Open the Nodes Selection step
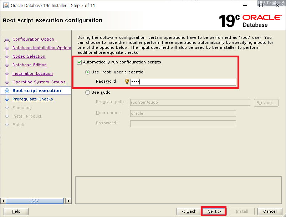The image size is (286, 217). pyautogui.click(x=29, y=56)
